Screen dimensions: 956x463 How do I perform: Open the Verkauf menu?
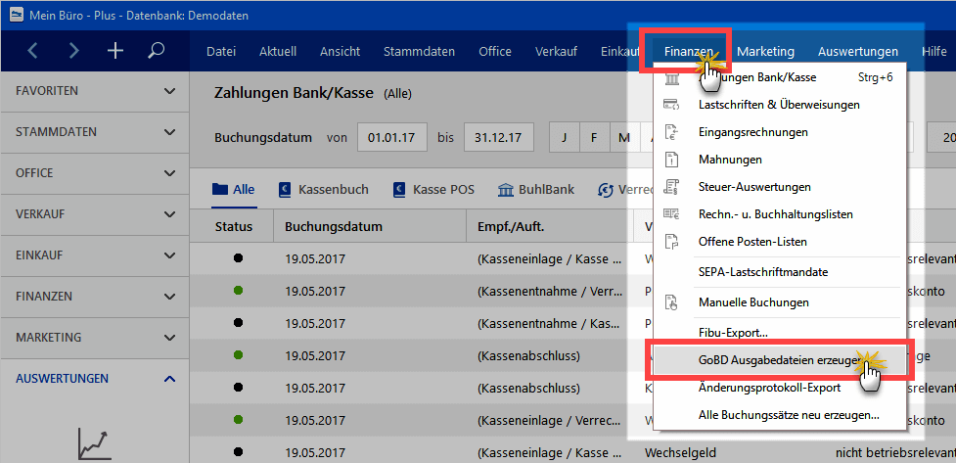tap(556, 51)
